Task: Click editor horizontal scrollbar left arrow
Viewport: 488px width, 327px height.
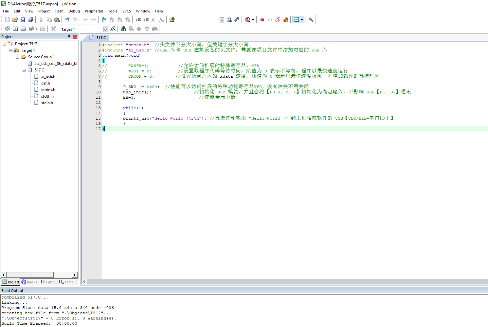Action: [x=84, y=281]
